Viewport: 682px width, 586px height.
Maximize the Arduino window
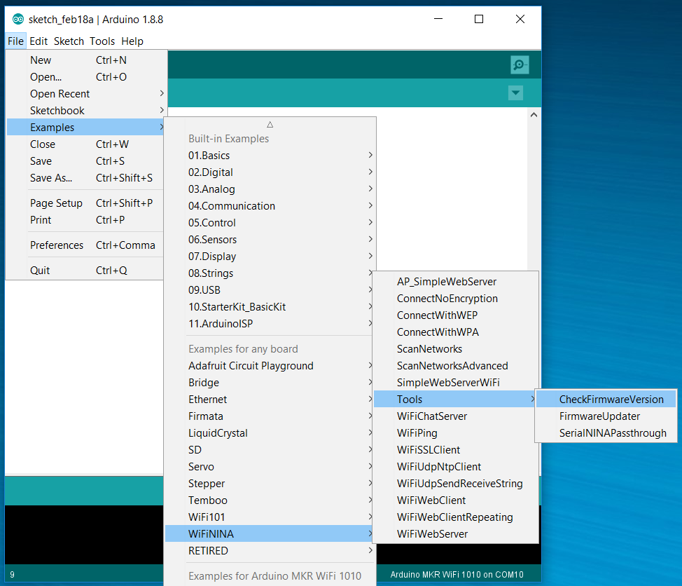tap(479, 20)
